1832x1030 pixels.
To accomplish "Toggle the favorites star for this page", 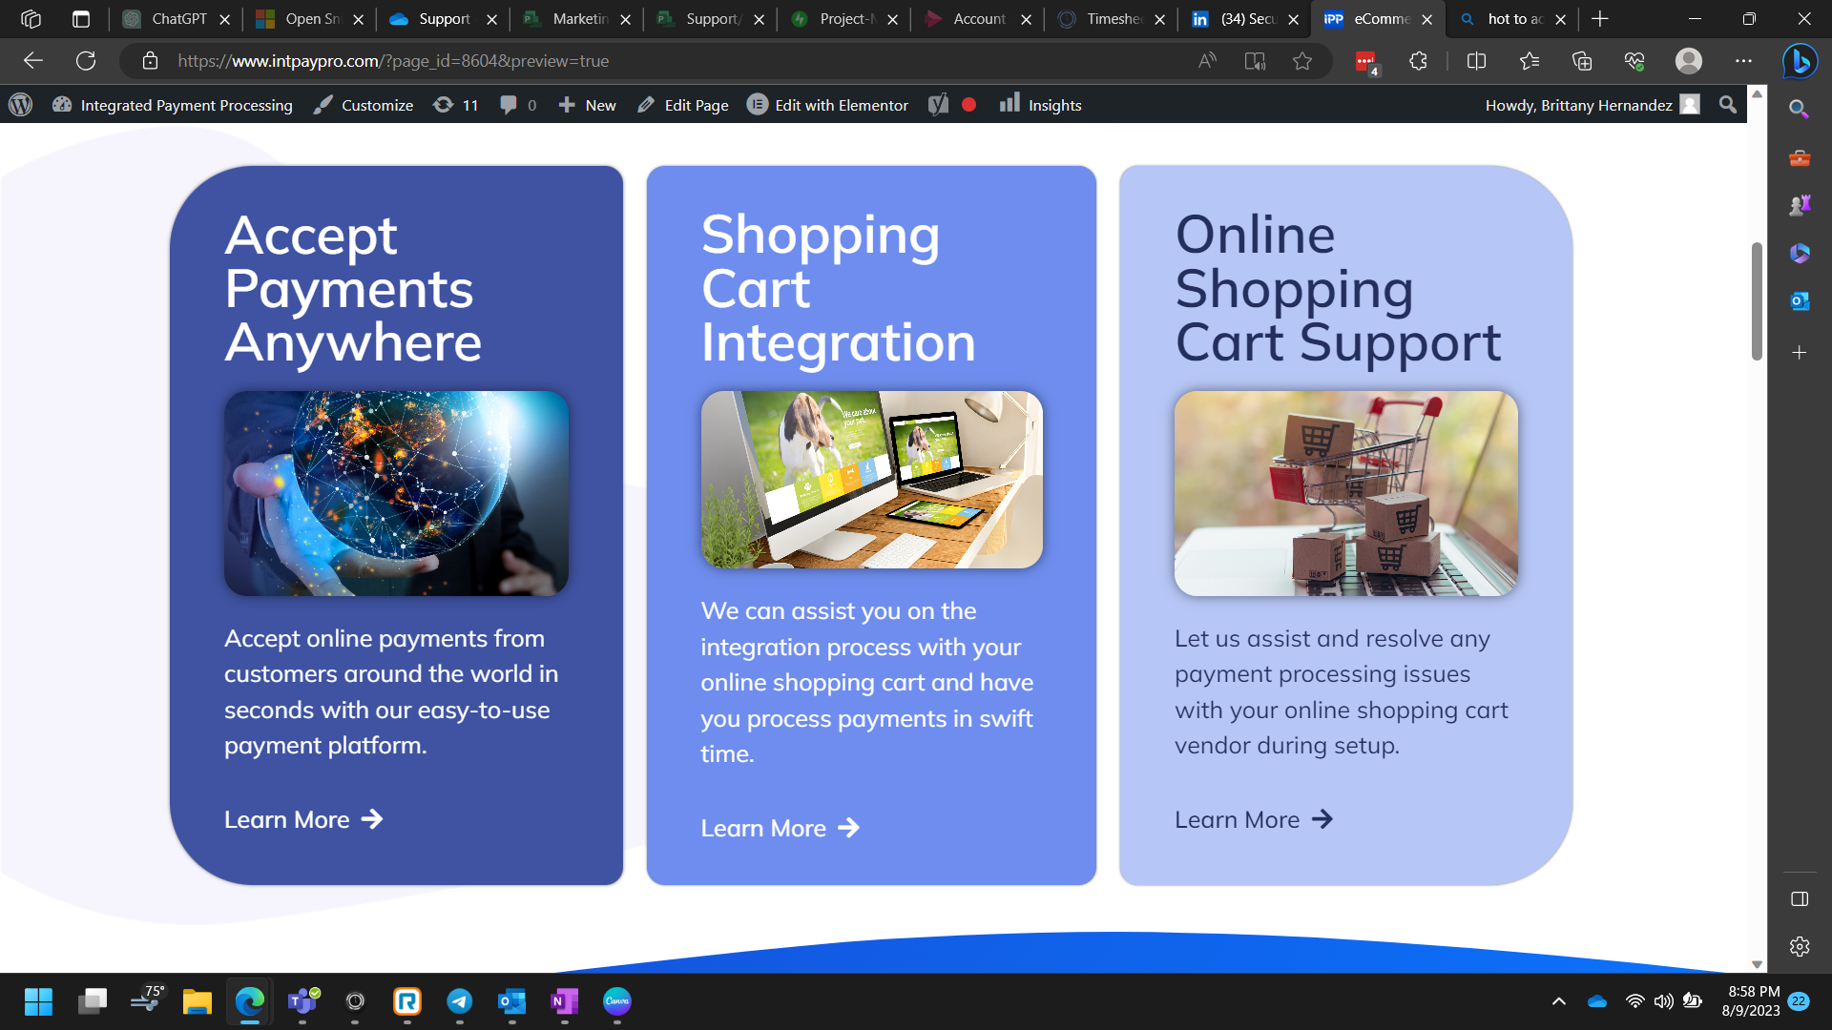I will pyautogui.click(x=1301, y=60).
